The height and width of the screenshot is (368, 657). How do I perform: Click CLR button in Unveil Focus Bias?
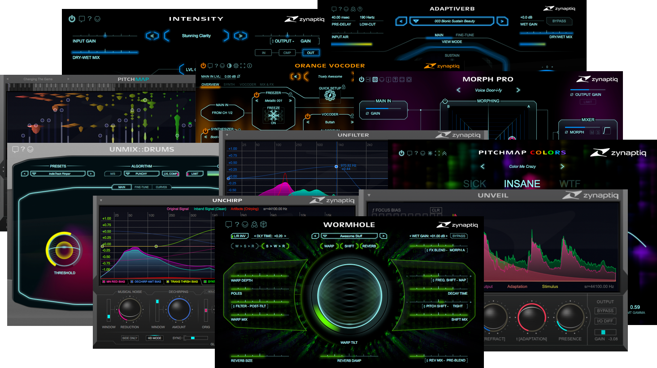point(435,210)
